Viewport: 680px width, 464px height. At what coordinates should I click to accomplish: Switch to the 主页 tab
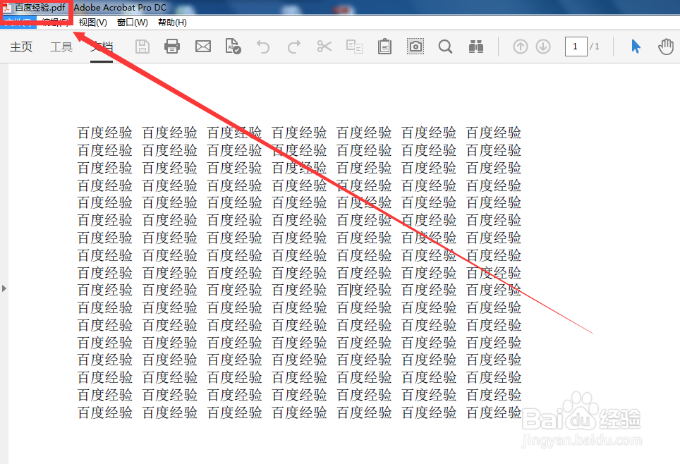(21, 47)
